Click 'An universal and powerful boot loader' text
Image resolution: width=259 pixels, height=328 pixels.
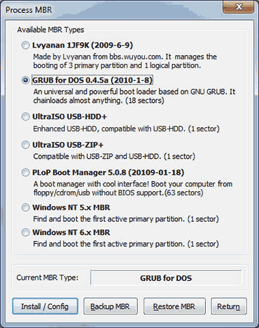pyautogui.click(x=134, y=96)
